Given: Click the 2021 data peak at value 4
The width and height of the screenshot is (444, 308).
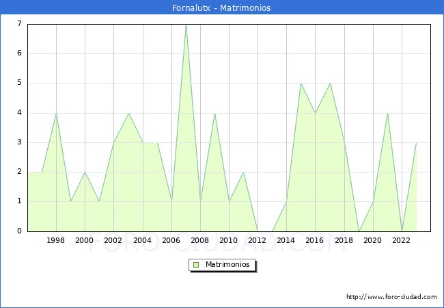Looking at the screenshot, I should 387,113.
